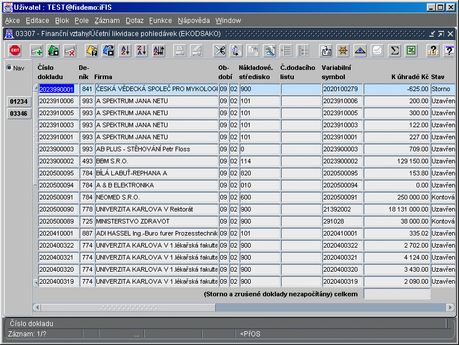This screenshot has height=345, width=459.
Task: Click document number 2020410001
Action: click(x=59, y=233)
